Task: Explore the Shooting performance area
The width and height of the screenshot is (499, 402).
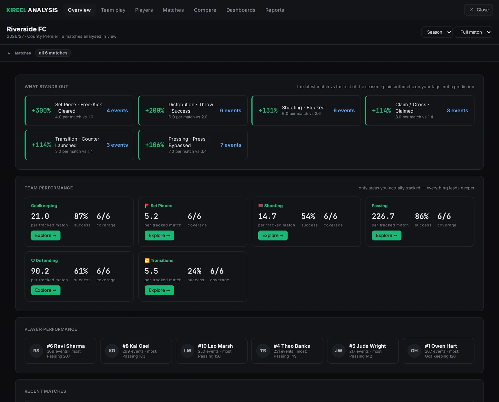Action: [273, 235]
